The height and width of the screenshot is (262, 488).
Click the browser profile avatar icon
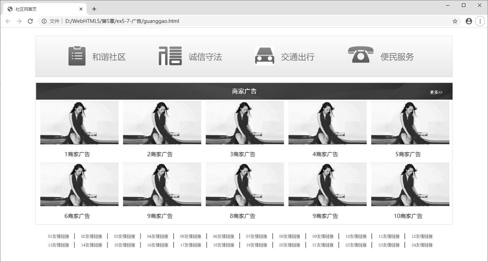(469, 21)
